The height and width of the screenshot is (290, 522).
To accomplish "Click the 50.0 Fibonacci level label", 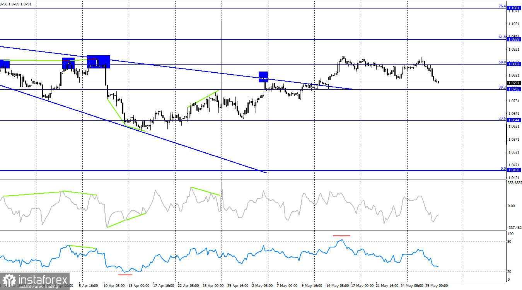I will pos(502,62).
